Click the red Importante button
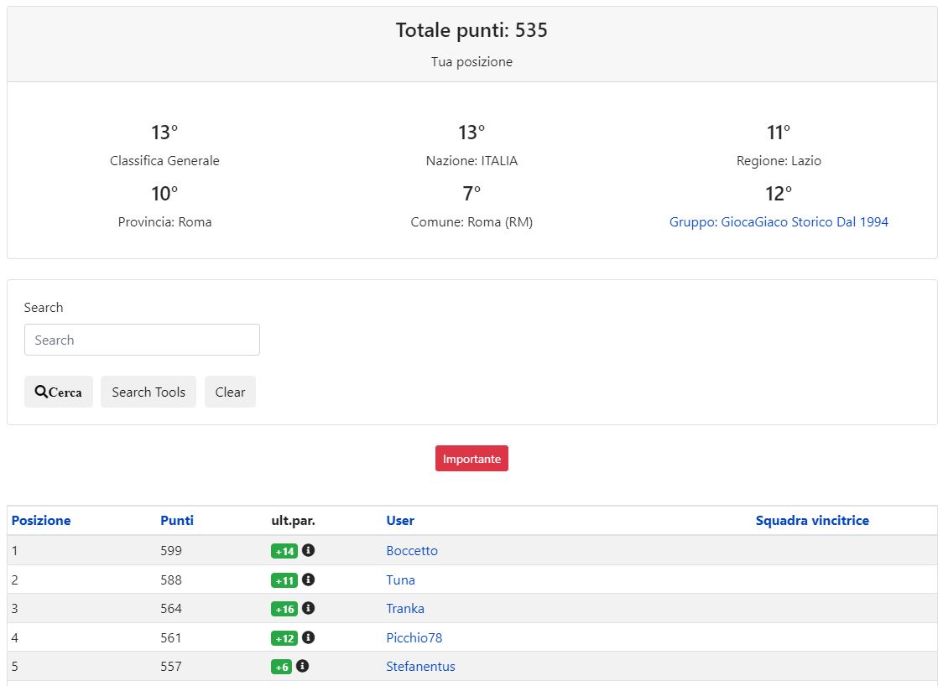The image size is (943, 686). 471,459
